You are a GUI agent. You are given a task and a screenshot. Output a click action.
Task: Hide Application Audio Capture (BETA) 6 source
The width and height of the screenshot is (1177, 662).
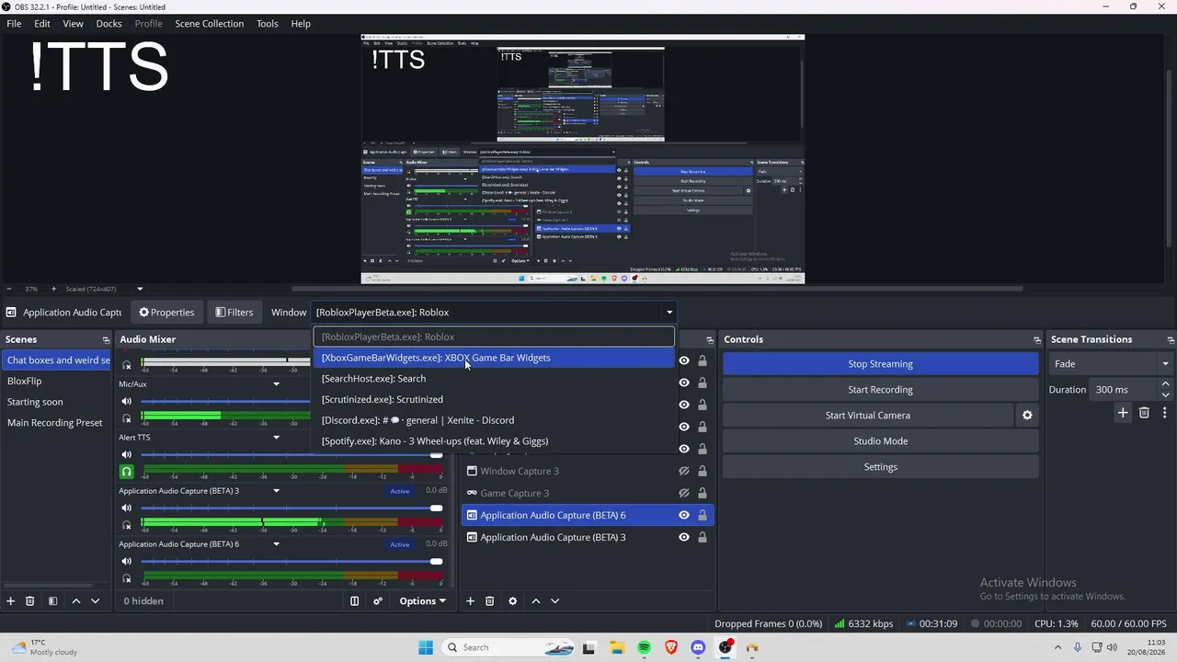click(x=683, y=515)
